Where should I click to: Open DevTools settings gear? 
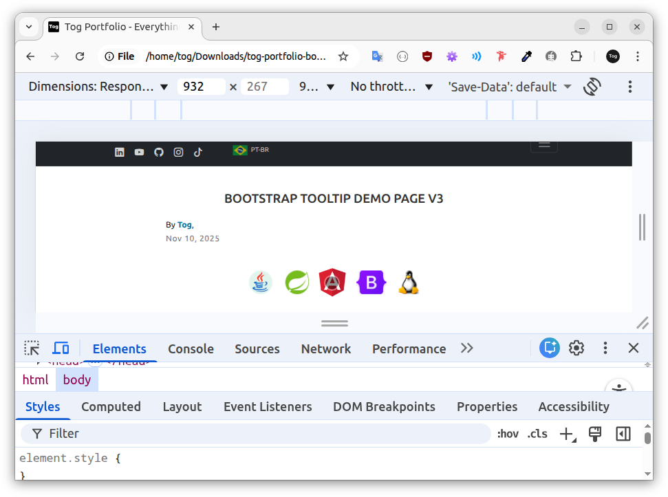tap(577, 348)
